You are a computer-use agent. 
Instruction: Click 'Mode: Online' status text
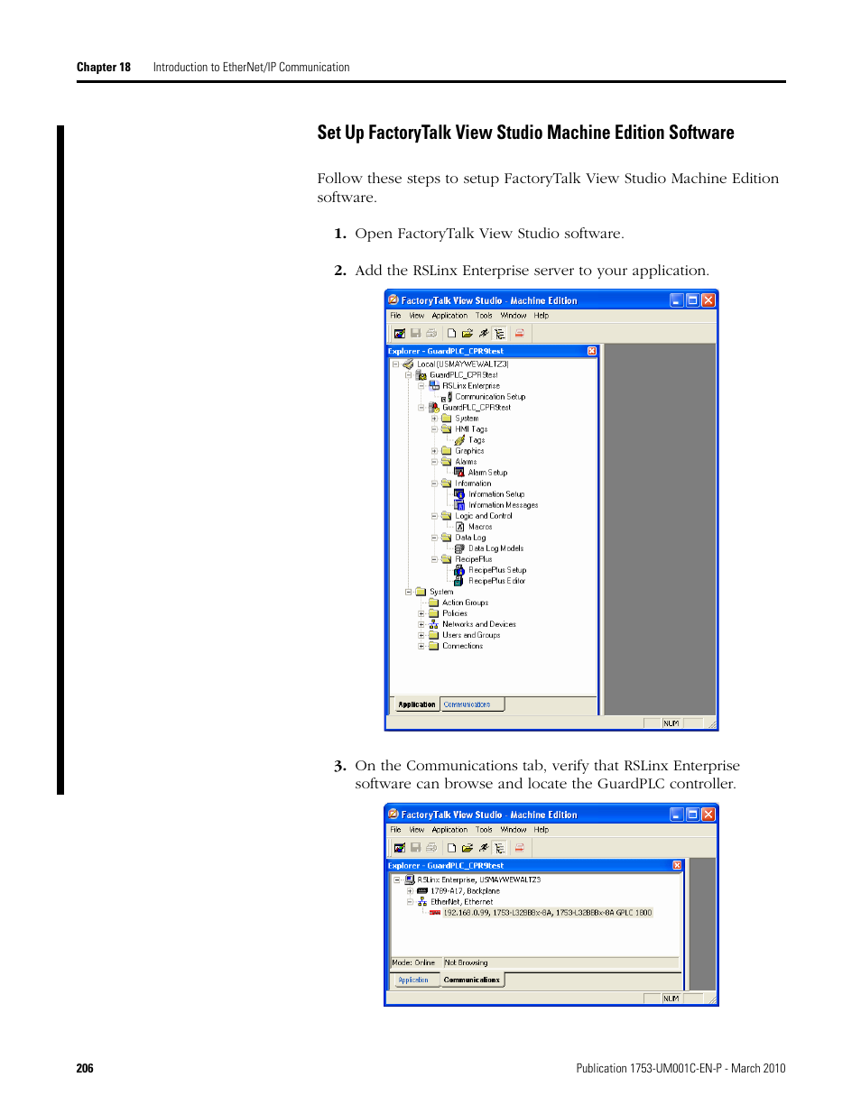pos(413,962)
